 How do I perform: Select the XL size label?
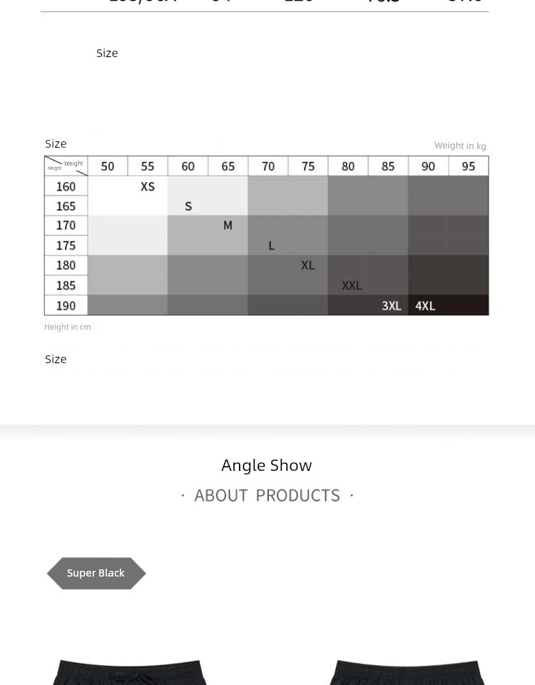tap(307, 265)
